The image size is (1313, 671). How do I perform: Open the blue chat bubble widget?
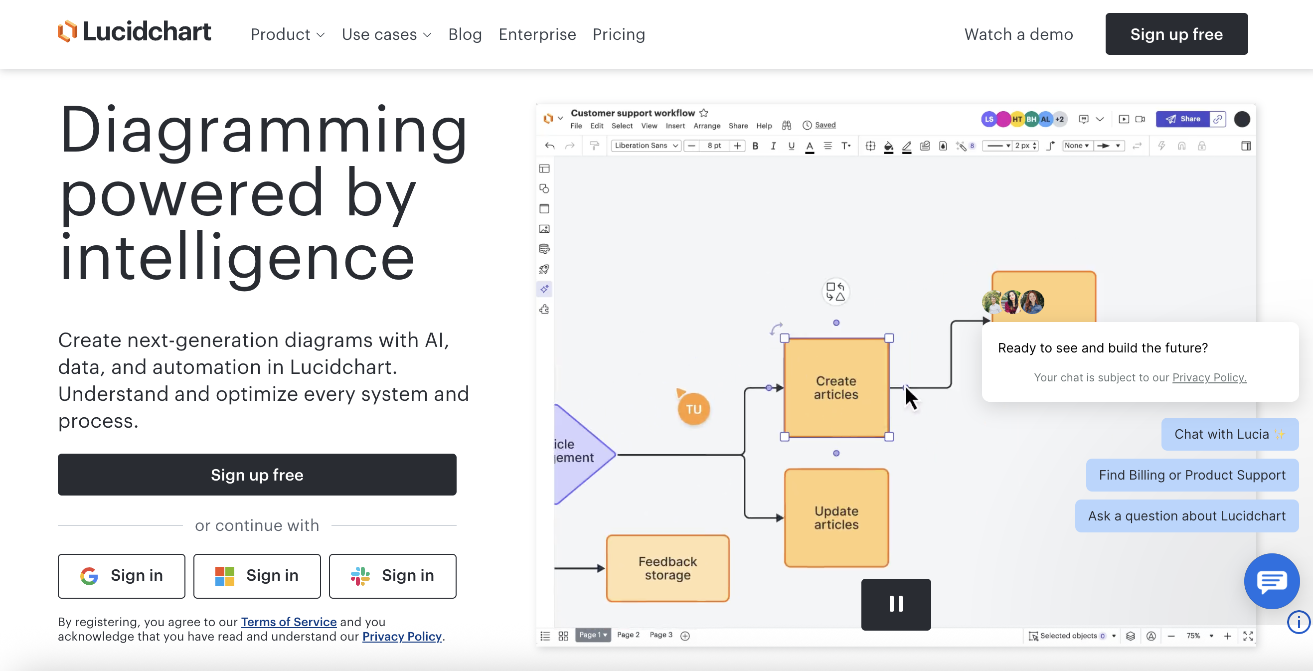pos(1271,581)
